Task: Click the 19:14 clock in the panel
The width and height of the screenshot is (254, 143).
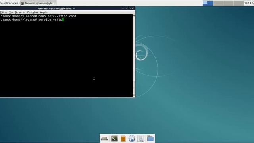Action: click(248, 3)
